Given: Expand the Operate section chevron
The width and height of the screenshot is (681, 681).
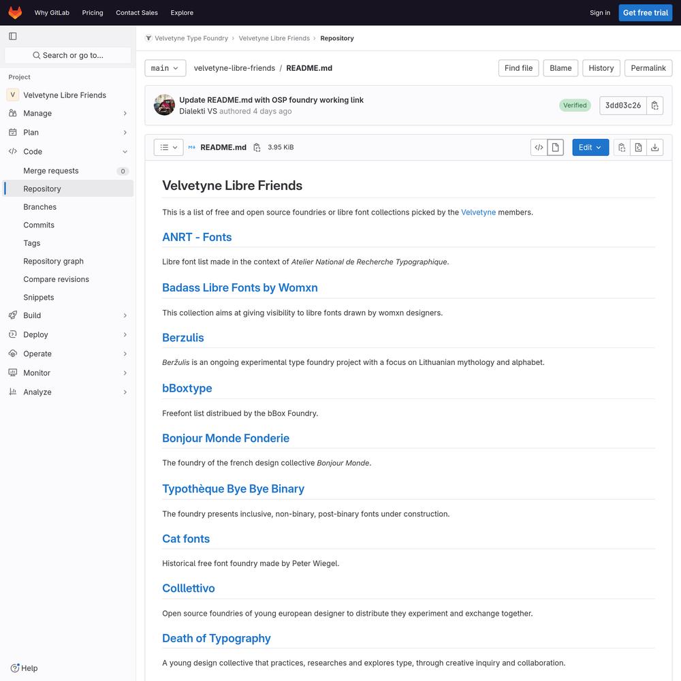Looking at the screenshot, I should point(125,353).
